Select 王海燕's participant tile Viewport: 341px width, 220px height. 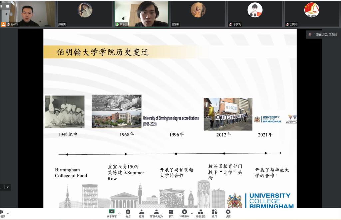(x=198, y=13)
